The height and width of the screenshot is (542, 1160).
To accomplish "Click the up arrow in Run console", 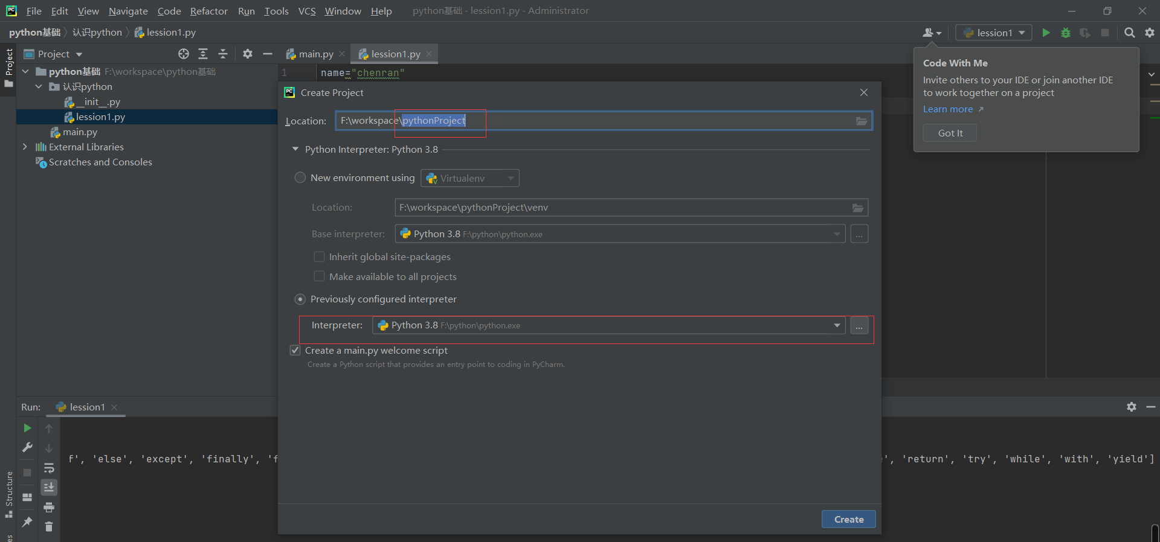I will (x=49, y=429).
